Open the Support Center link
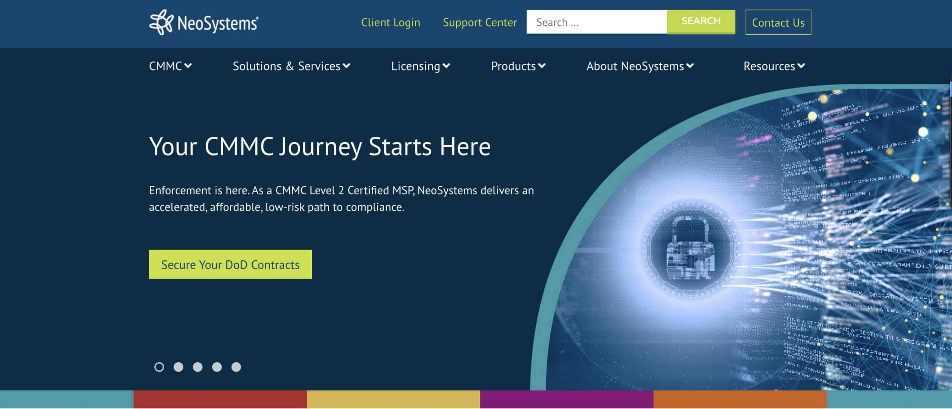 pyautogui.click(x=480, y=23)
